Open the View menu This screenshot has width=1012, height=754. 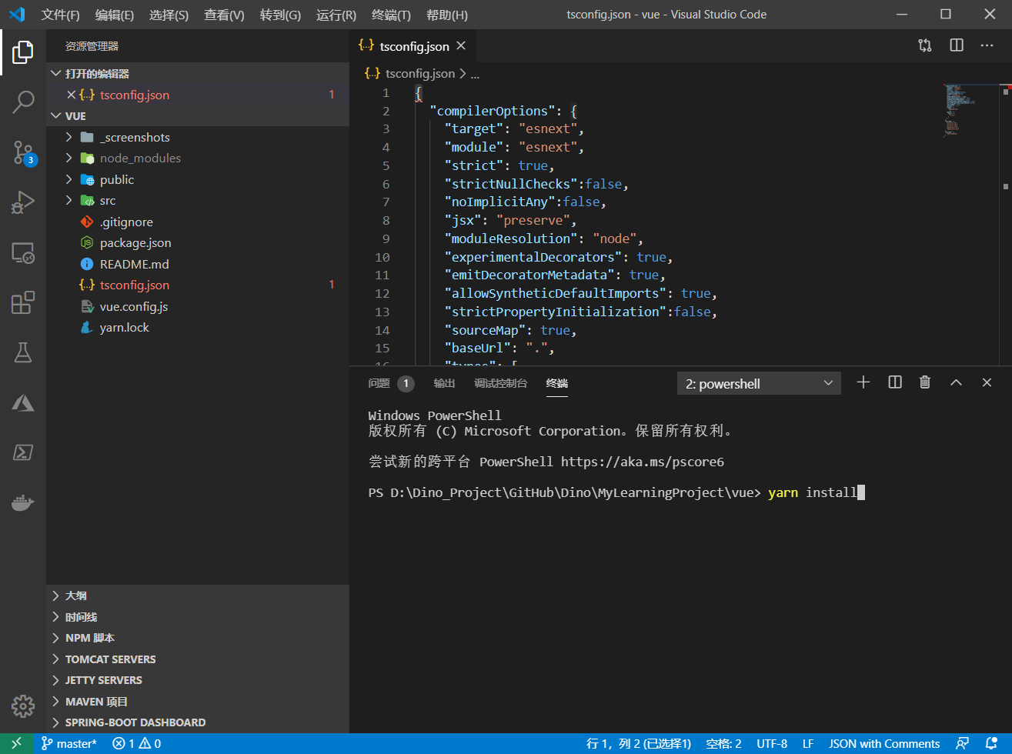[x=224, y=15]
